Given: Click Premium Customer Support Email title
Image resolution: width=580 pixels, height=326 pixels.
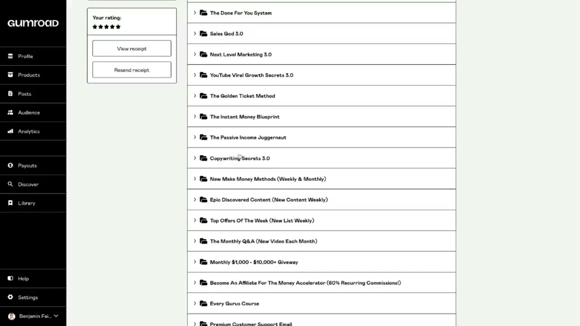Looking at the screenshot, I should tap(251, 324).
